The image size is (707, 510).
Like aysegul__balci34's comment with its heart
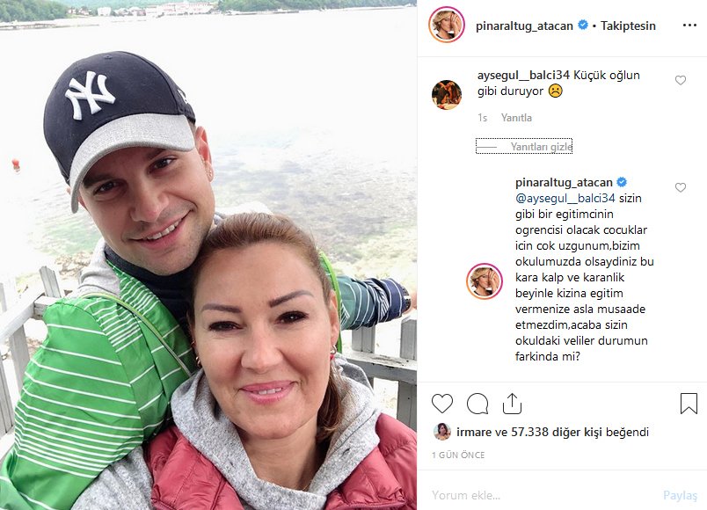pyautogui.click(x=681, y=80)
